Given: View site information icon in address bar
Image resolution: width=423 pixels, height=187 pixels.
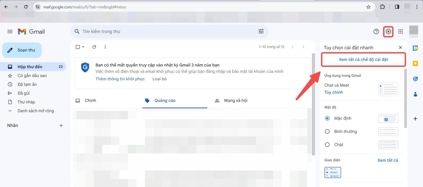Looking at the screenshot, I should click(38, 7).
